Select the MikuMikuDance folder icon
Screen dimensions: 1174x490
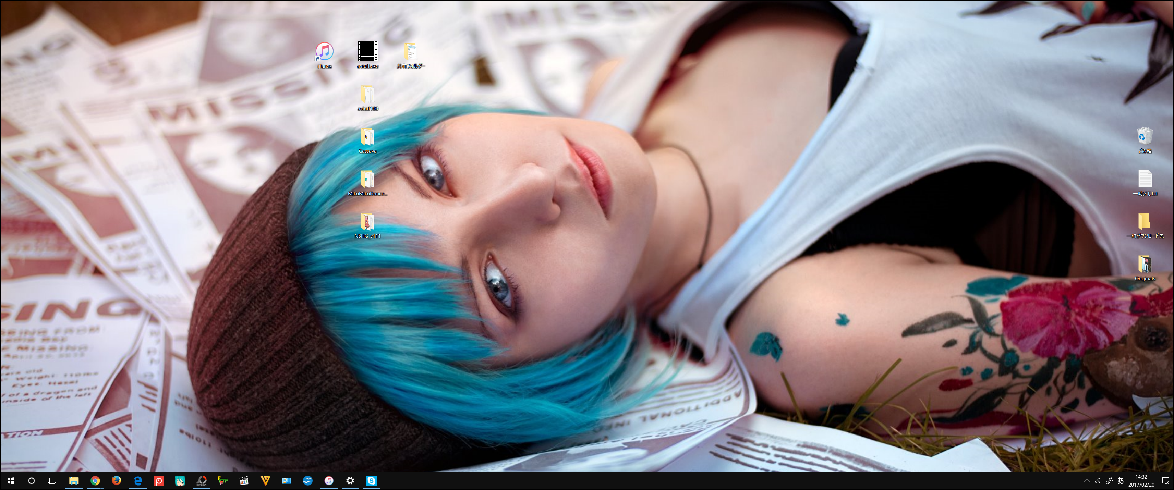click(x=367, y=180)
